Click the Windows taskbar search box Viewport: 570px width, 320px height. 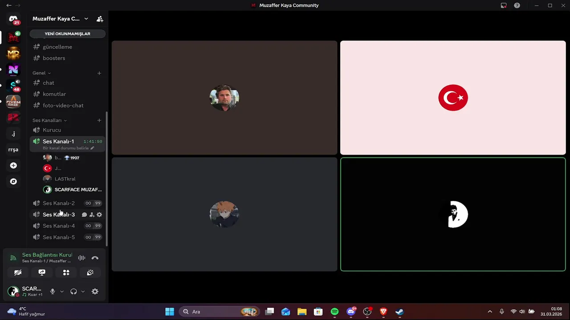220,312
